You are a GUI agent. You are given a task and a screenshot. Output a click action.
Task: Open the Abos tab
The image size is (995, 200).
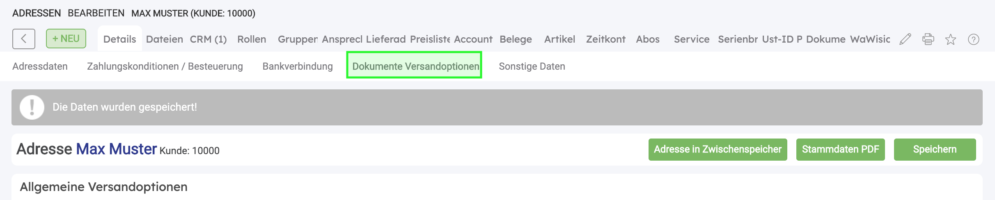648,39
